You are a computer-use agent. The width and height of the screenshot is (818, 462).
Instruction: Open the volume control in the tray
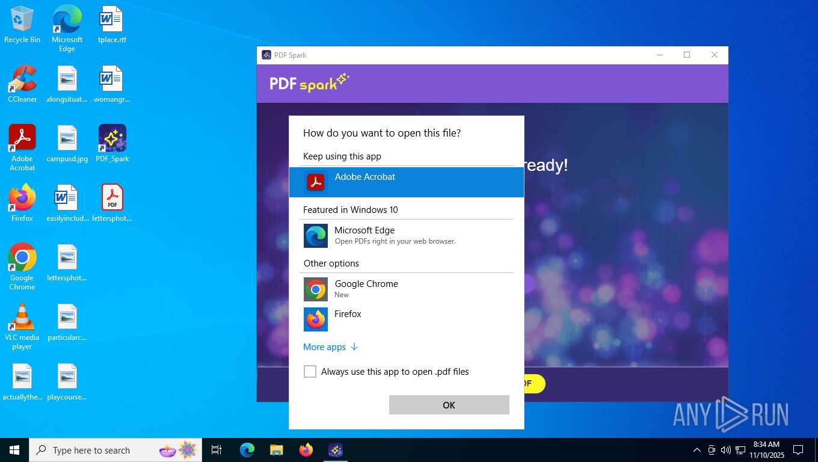click(x=726, y=450)
